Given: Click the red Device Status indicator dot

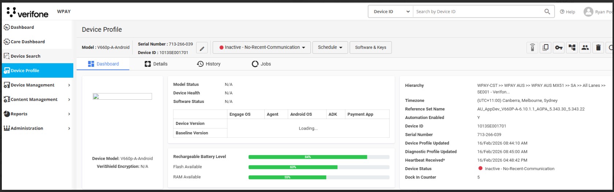Looking at the screenshot, I should (x=480, y=168).
